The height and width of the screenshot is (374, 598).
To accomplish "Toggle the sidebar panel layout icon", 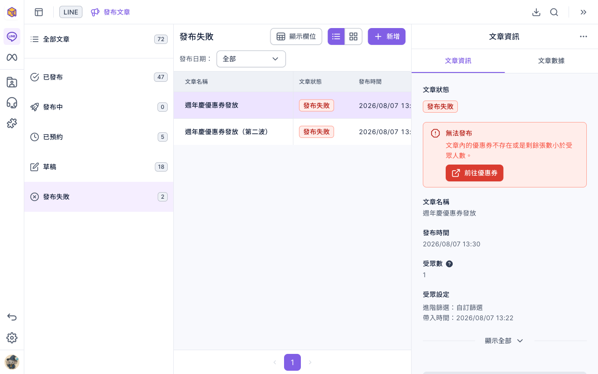I will click(39, 12).
